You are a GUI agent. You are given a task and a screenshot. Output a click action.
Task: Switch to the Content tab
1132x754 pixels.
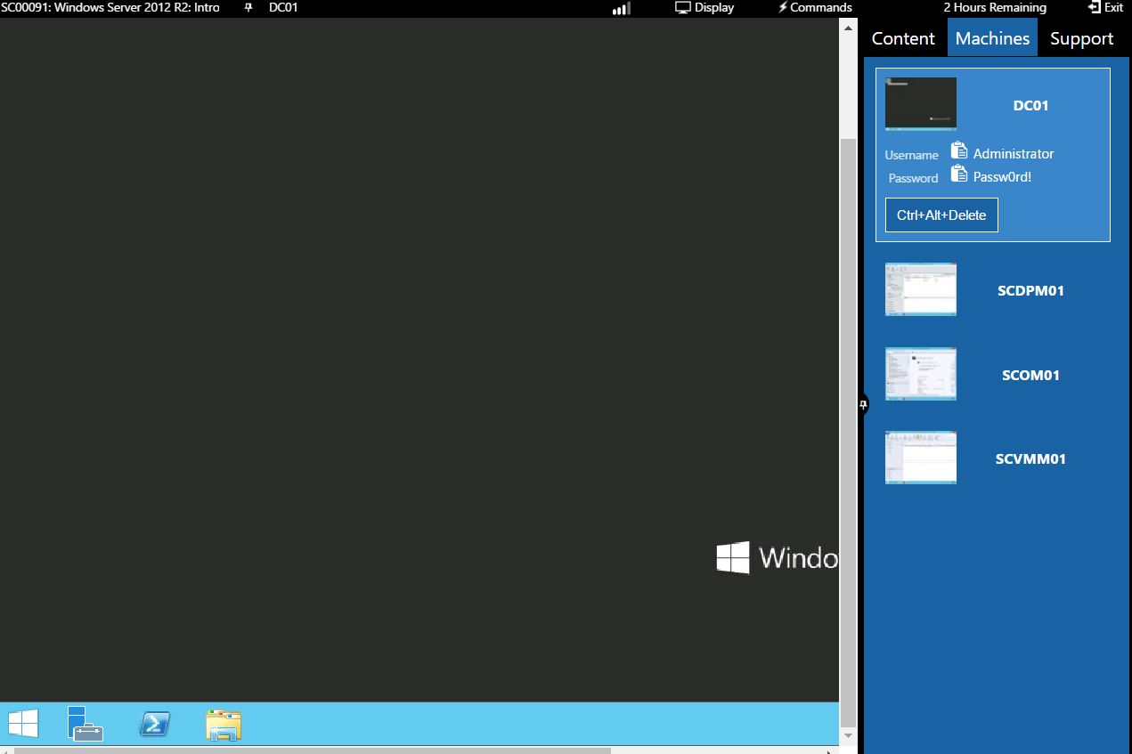pyautogui.click(x=903, y=38)
